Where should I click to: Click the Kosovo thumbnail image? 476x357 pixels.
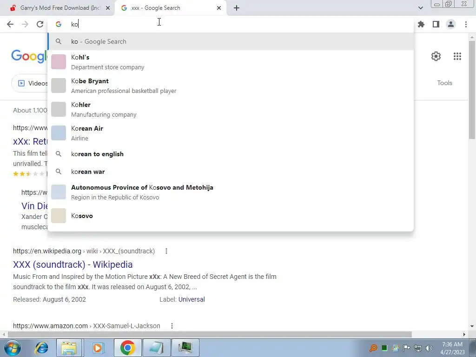[59, 216]
